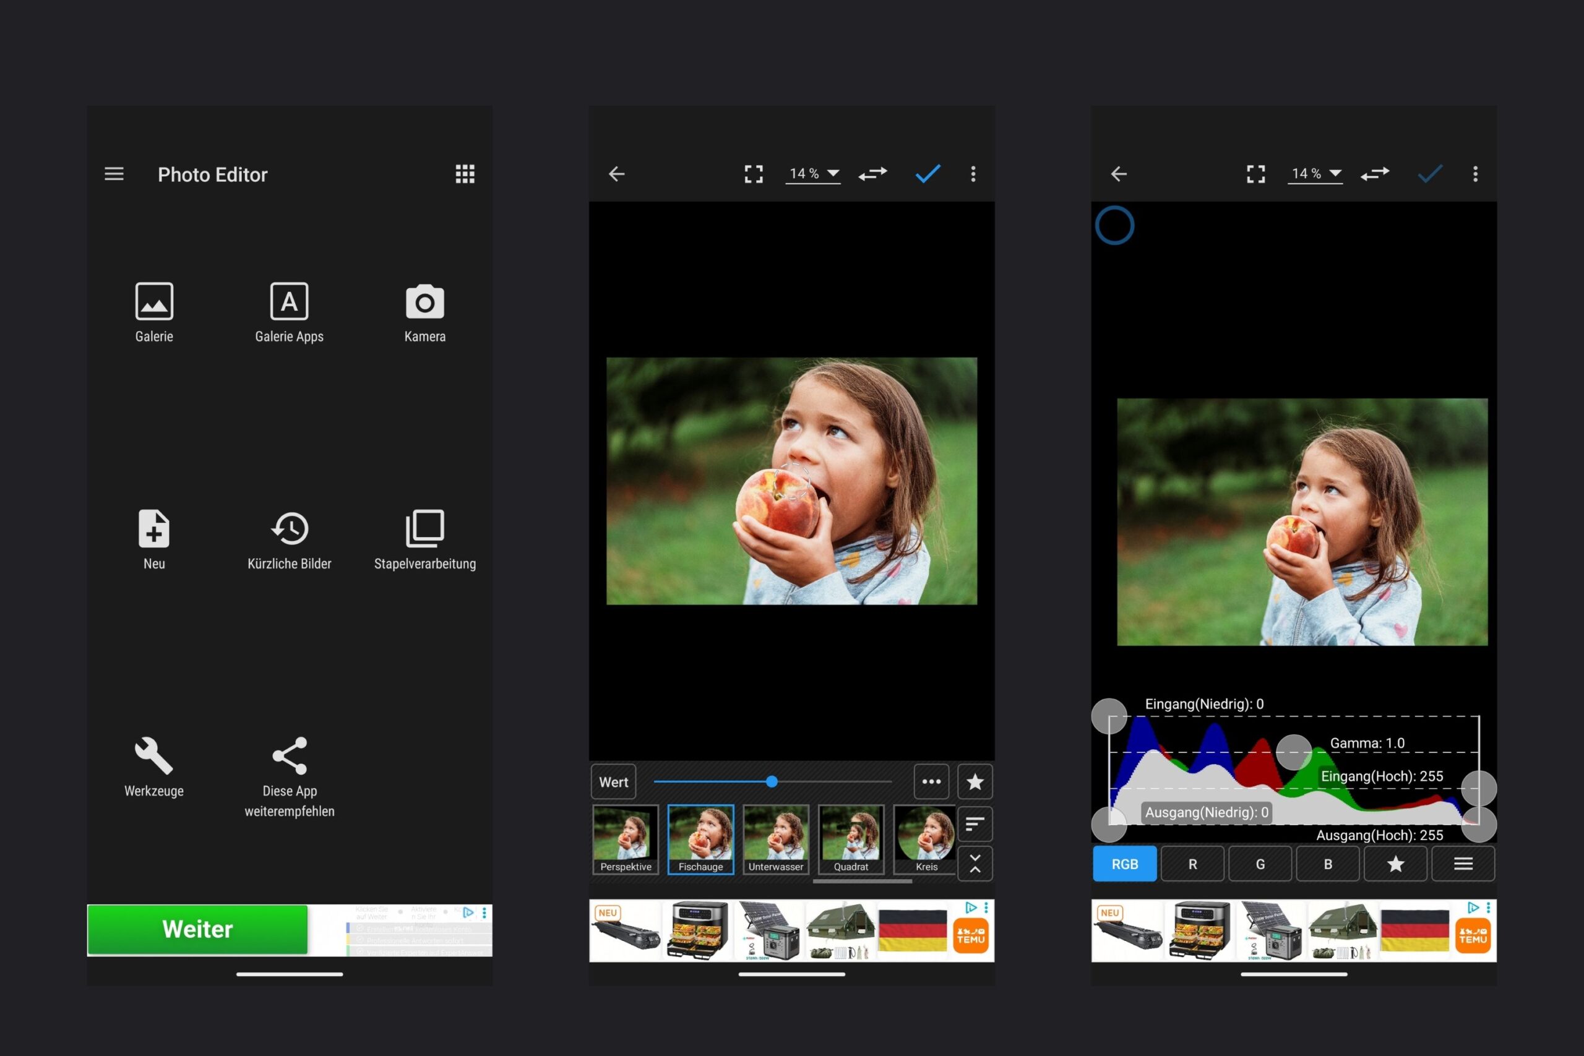
Task: Click the share app icon
Action: pos(290,755)
